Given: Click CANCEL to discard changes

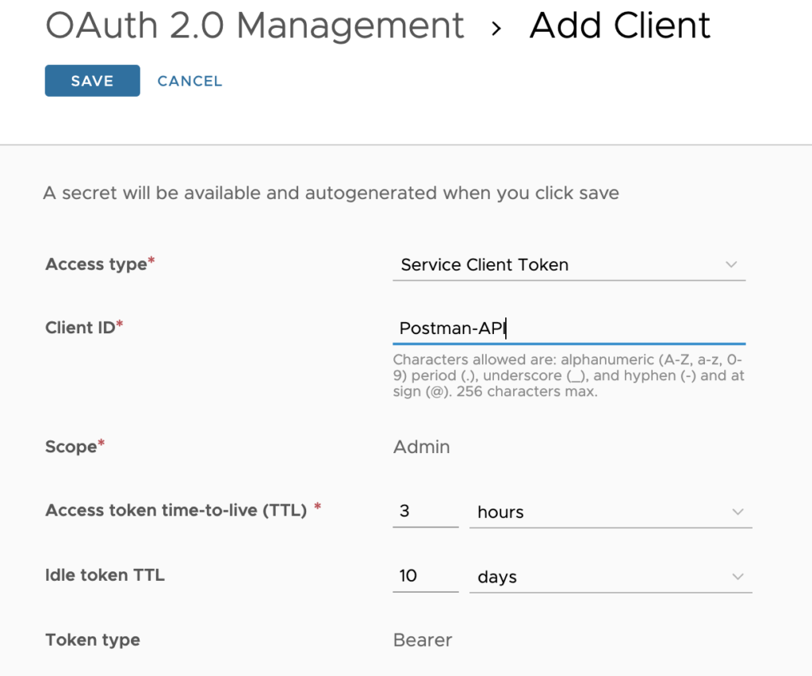Looking at the screenshot, I should [190, 80].
